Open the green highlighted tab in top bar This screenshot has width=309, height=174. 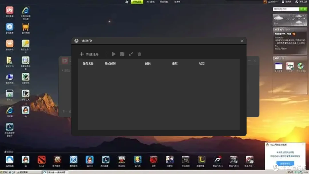[137, 2]
